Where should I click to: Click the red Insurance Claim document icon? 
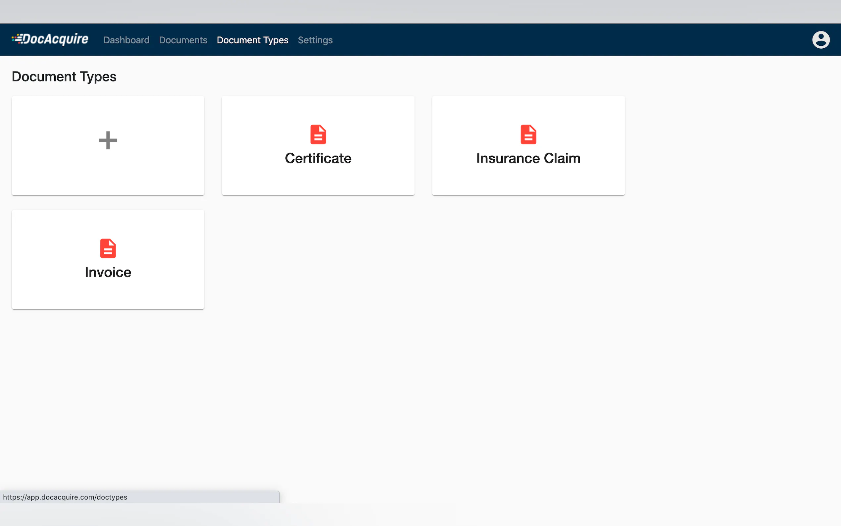pos(528,134)
